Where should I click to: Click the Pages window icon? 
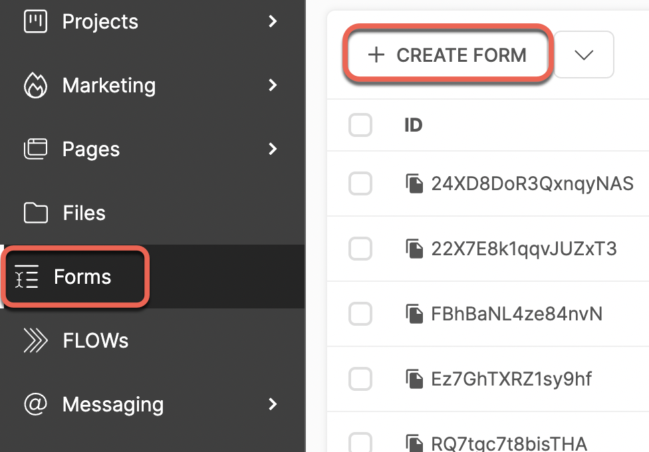pyautogui.click(x=36, y=149)
